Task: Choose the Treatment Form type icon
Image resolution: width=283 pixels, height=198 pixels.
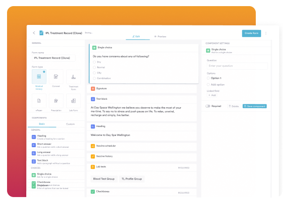Action: [x=73, y=78]
